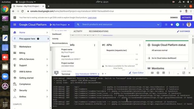Switch to the ACTIVITY tab
Screen dimensions: 194x109
[x=78, y=31]
